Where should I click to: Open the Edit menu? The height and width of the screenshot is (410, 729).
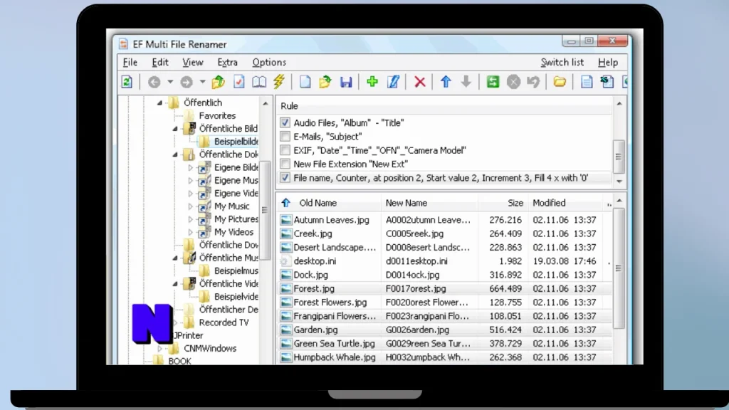click(x=160, y=63)
